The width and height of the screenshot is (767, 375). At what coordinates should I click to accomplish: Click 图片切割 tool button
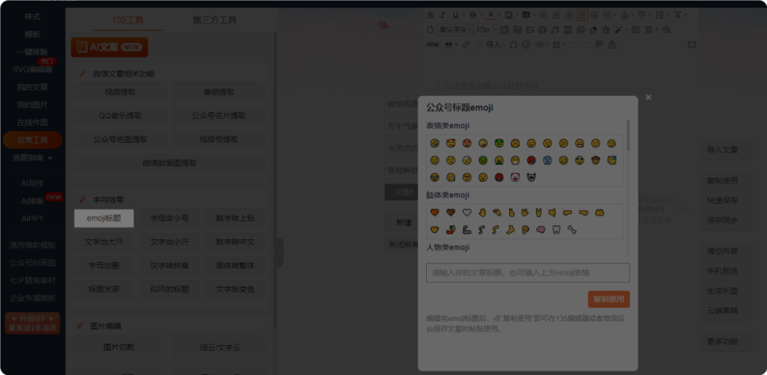point(119,347)
